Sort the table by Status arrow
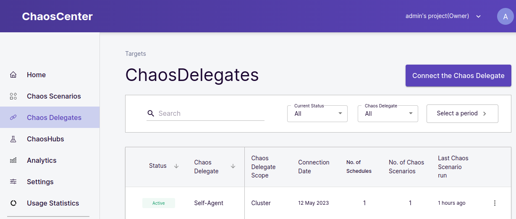516x219 pixels. click(x=176, y=166)
